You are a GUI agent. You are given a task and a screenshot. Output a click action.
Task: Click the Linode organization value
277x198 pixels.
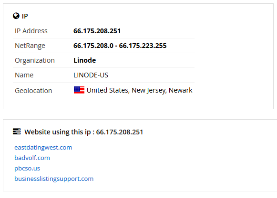pos(84,60)
